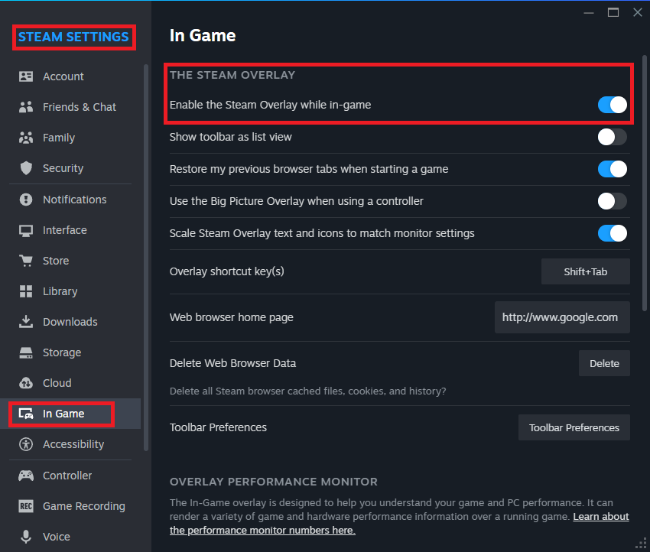Click the OVERLAY PERFORMANCE MONITOR heading

point(274,482)
